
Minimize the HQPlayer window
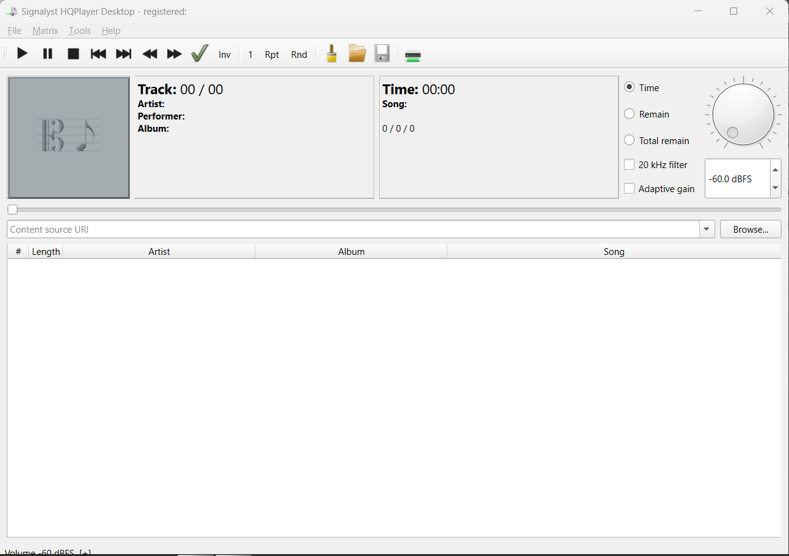point(698,11)
